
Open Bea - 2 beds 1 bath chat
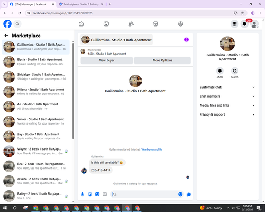click(36, 166)
